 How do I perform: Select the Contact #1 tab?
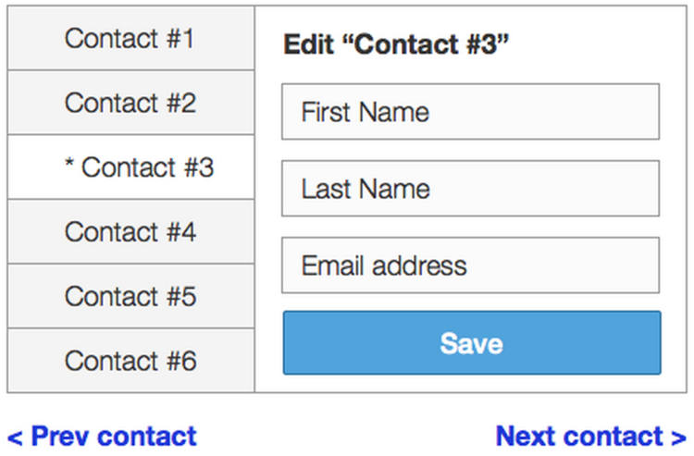point(130,39)
